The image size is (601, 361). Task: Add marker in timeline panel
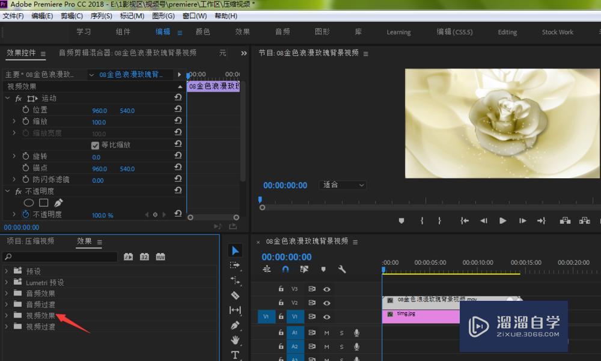pos(323,270)
